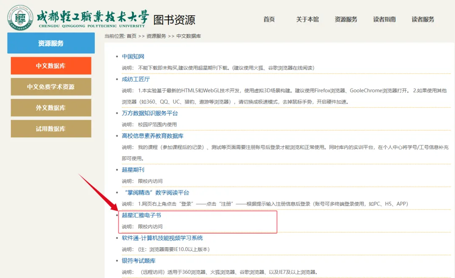Open 高校信息素养教育数据库 link
The height and width of the screenshot is (278, 455).
point(153,136)
